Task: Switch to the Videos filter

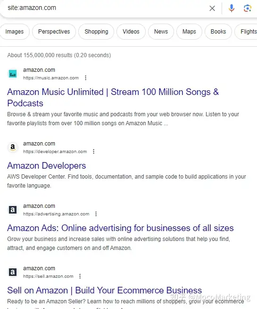Action: coord(131,32)
